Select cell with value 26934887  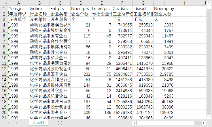122,74
